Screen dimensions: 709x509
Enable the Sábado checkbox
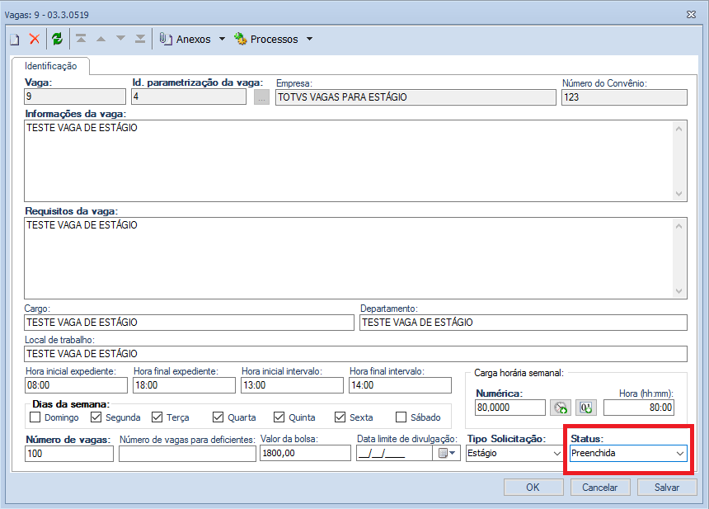pos(401,417)
